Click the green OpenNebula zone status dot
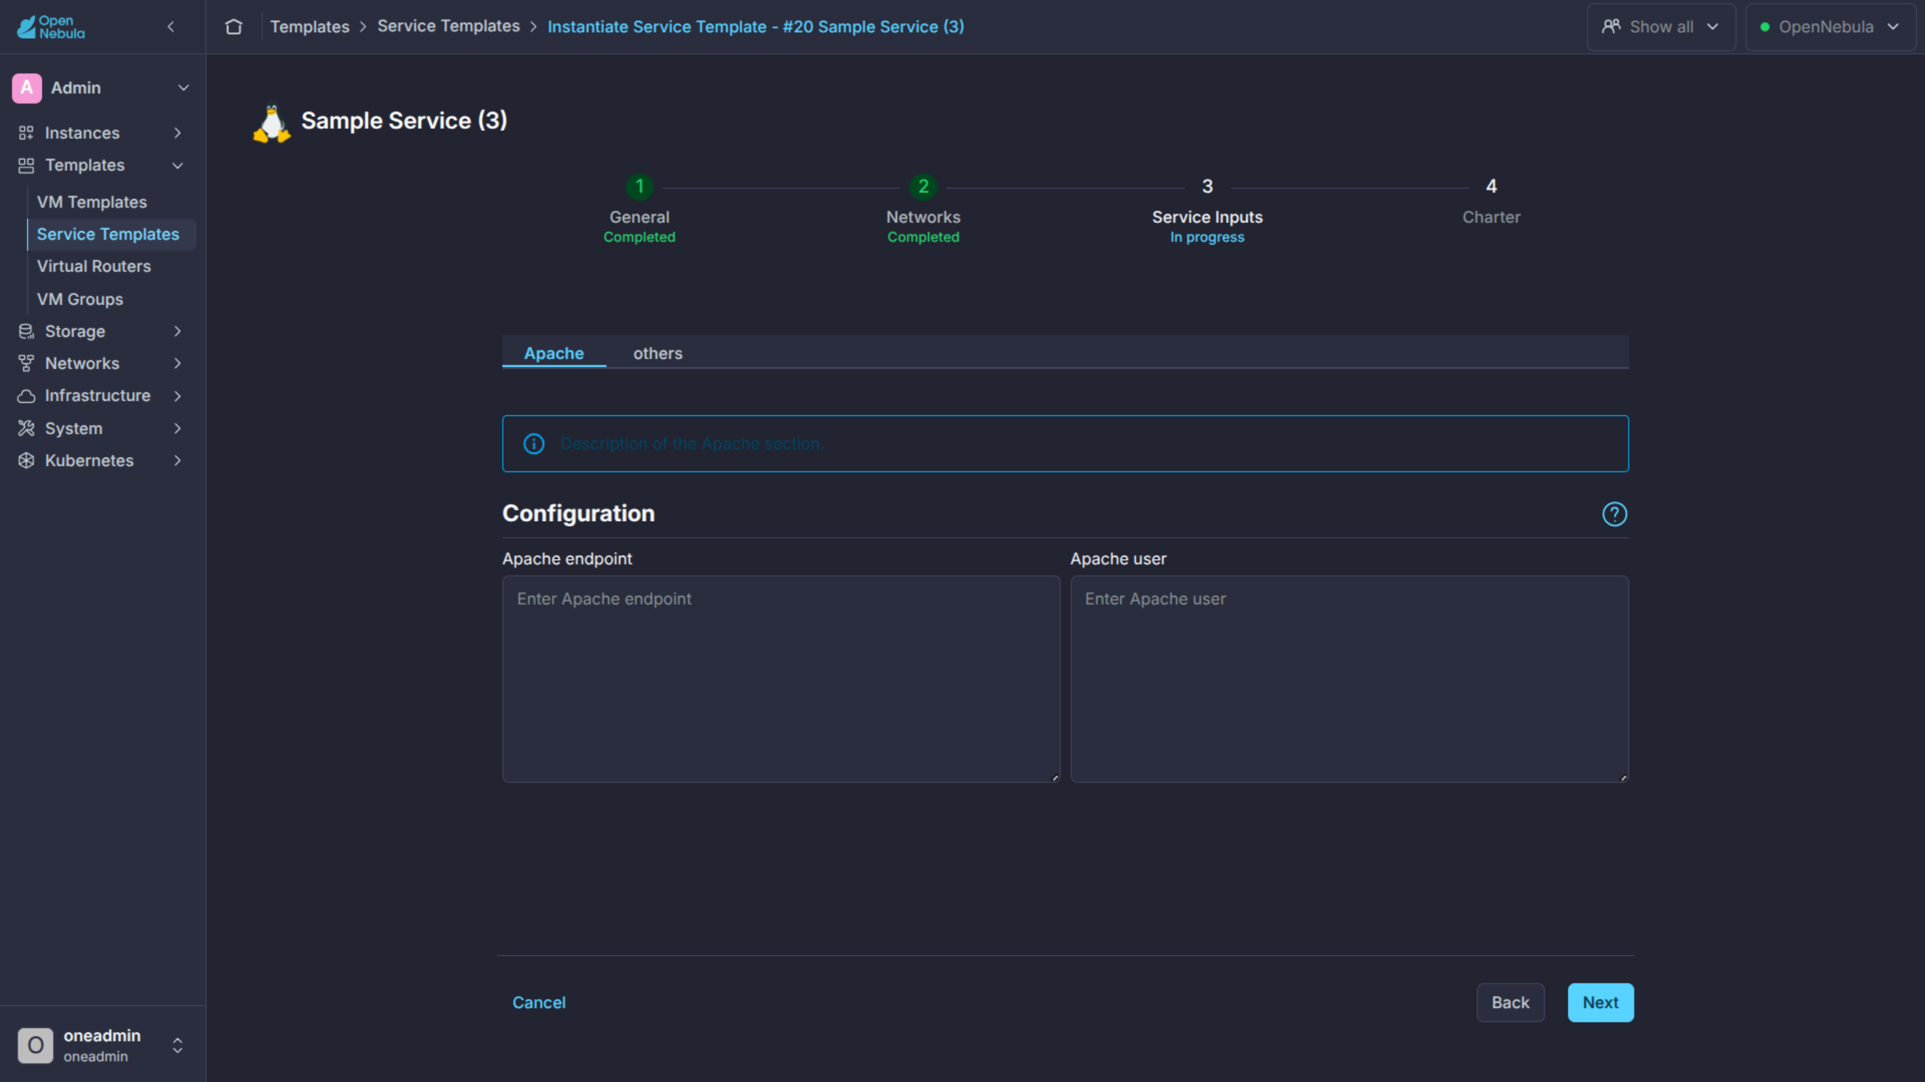1925x1082 pixels. [x=1765, y=27]
